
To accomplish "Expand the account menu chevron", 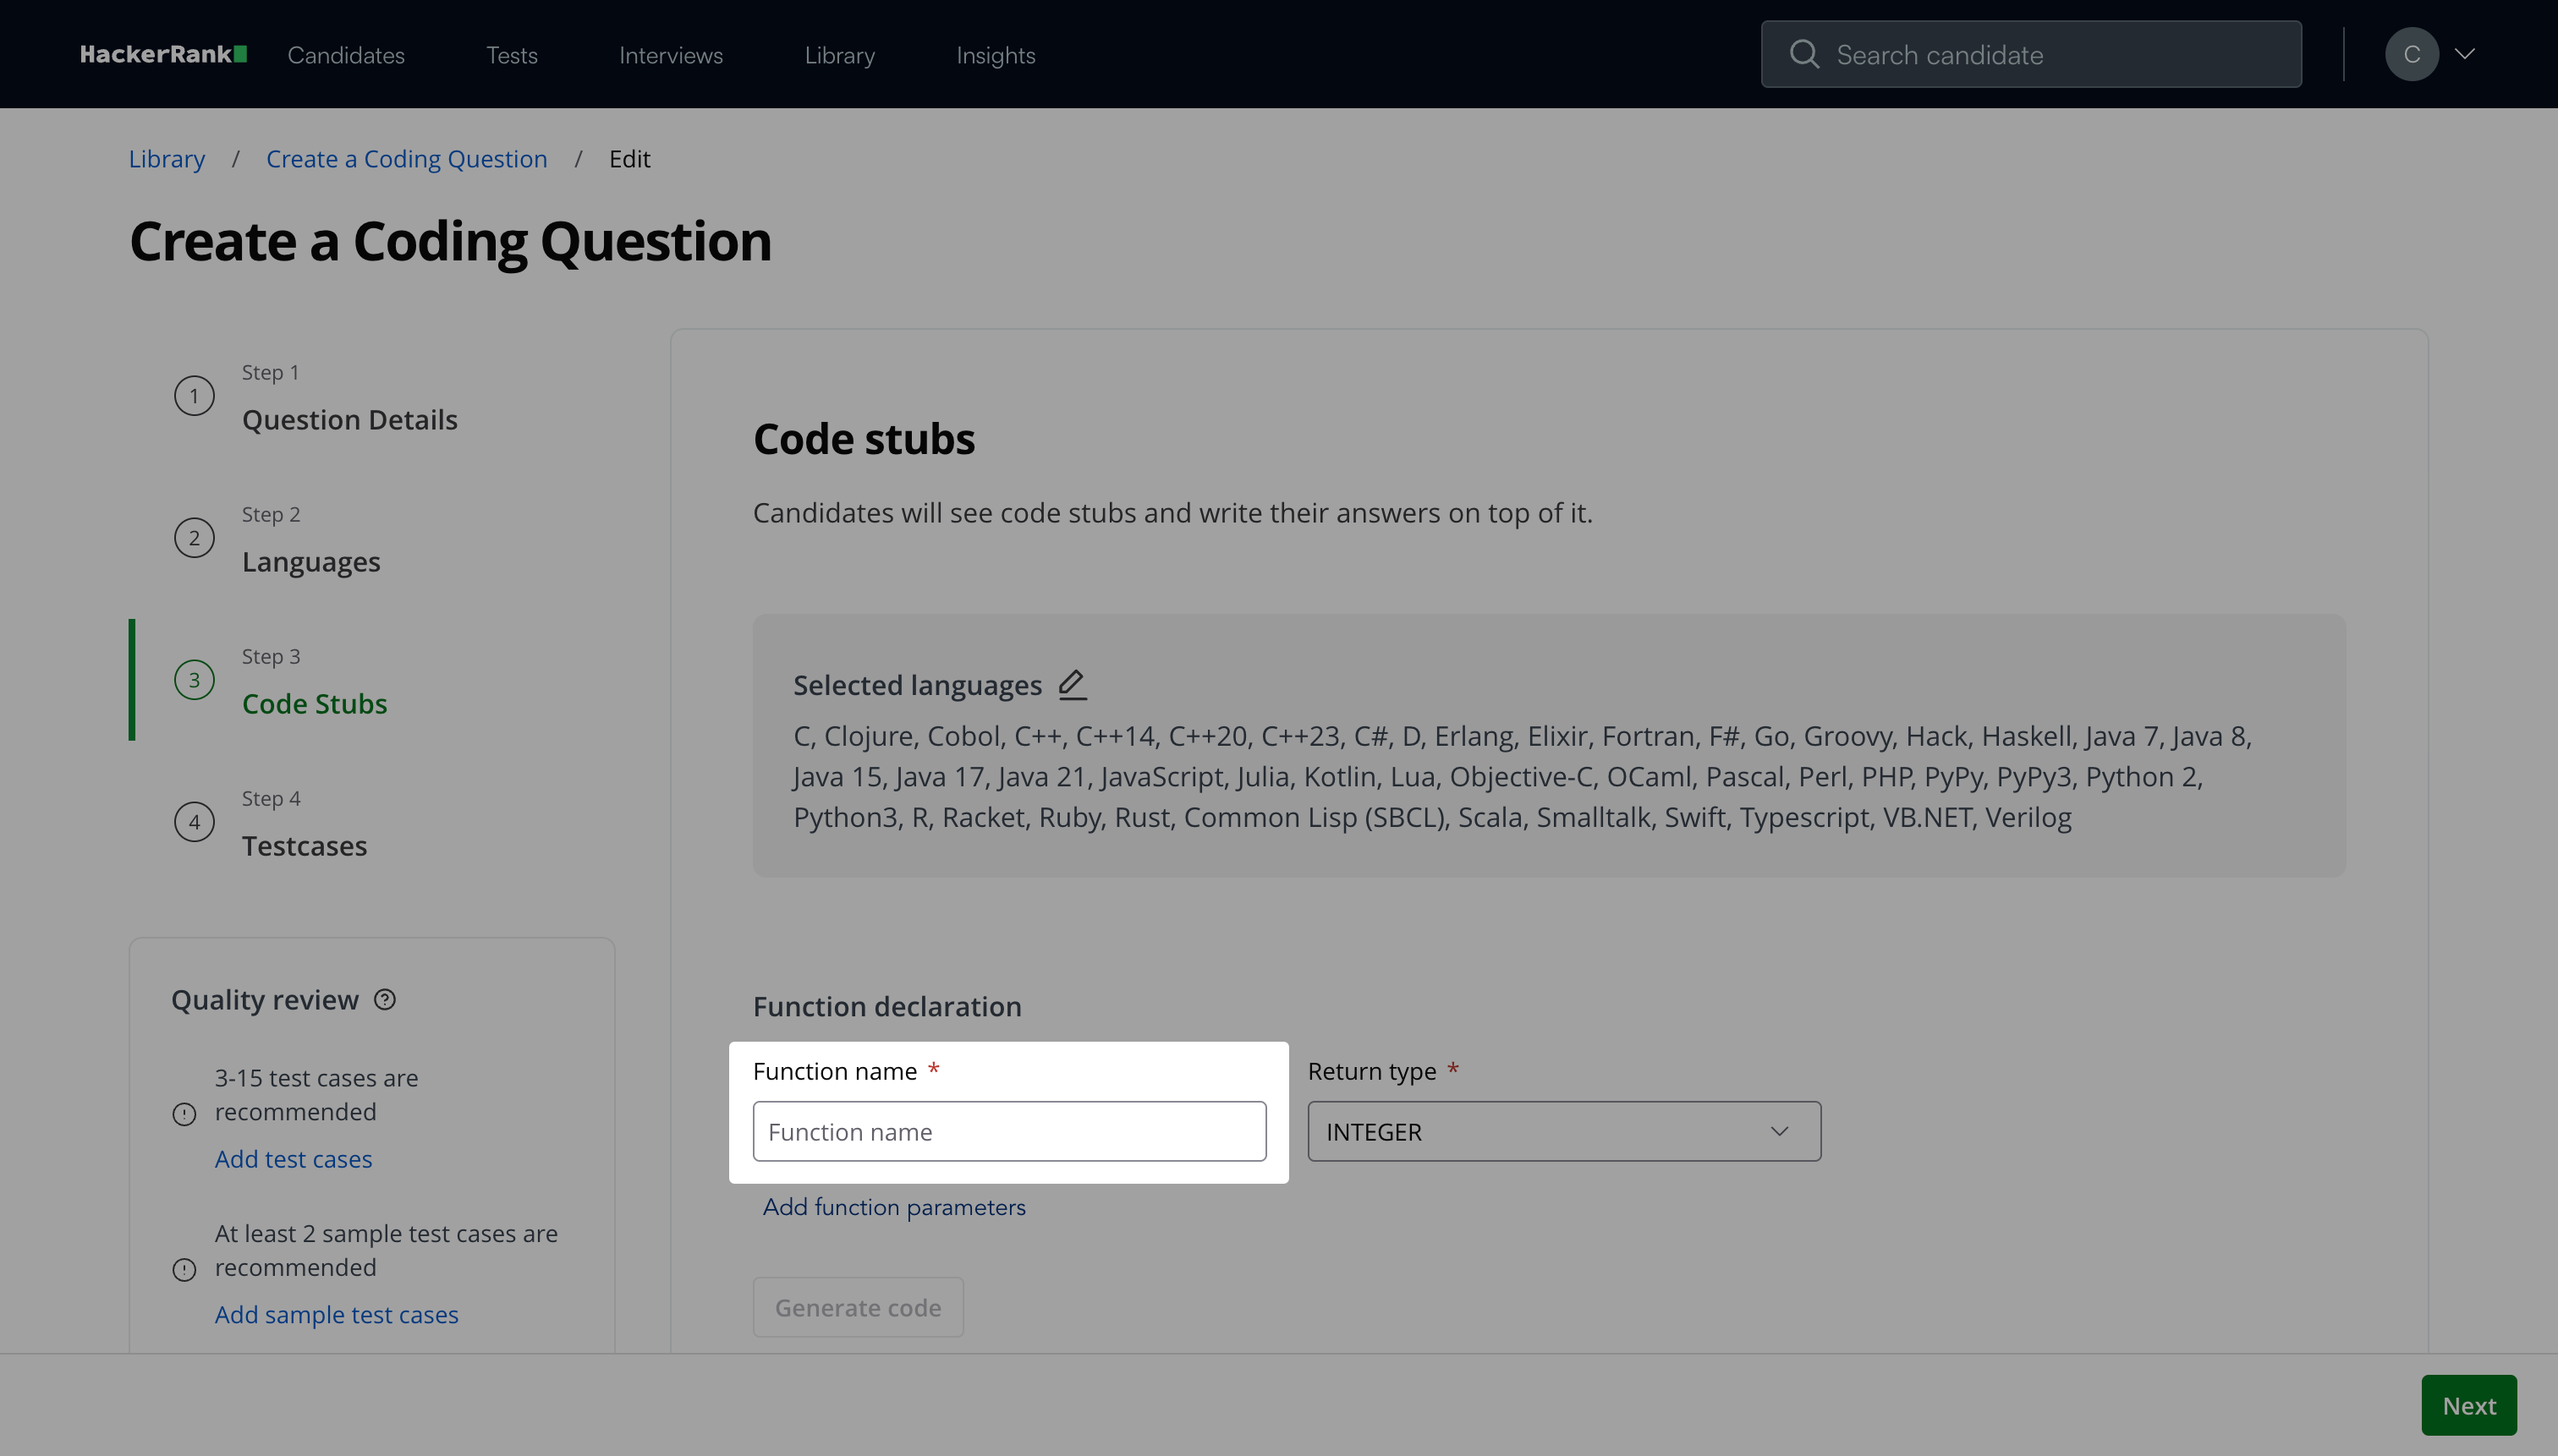I will point(2465,54).
